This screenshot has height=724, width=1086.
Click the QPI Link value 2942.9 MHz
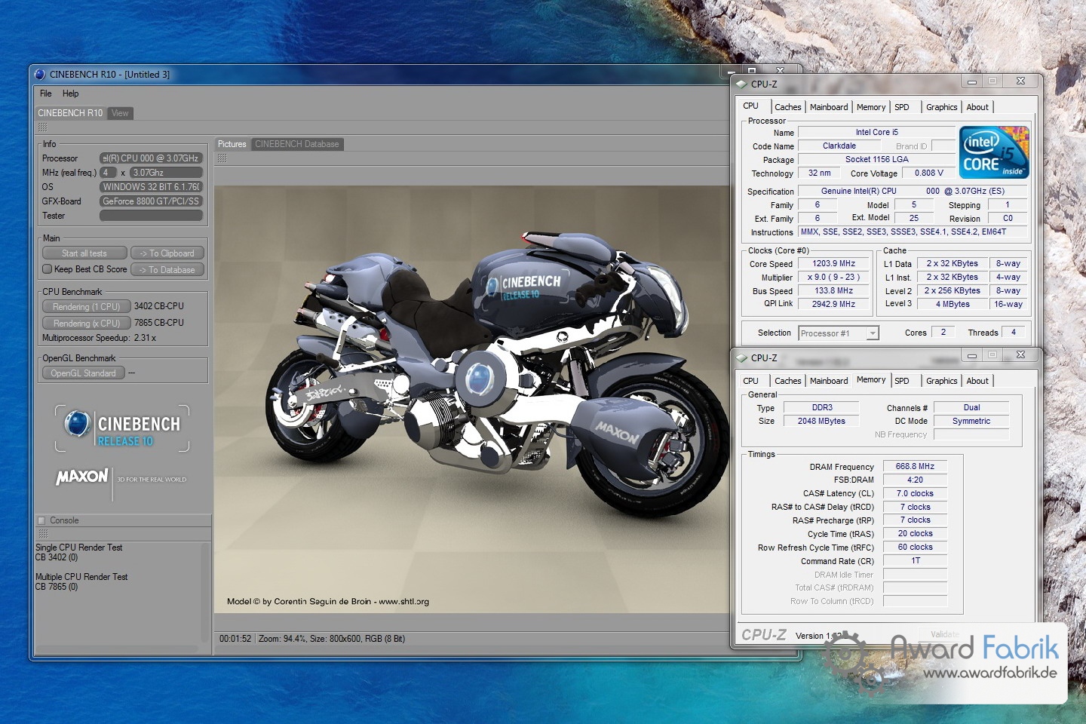click(x=833, y=304)
